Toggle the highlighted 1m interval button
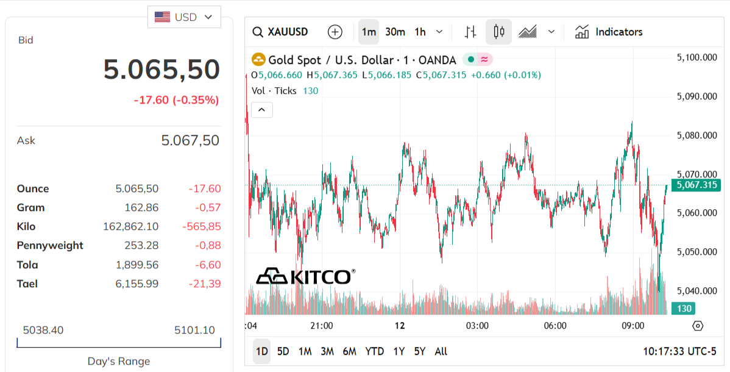 pyautogui.click(x=368, y=32)
